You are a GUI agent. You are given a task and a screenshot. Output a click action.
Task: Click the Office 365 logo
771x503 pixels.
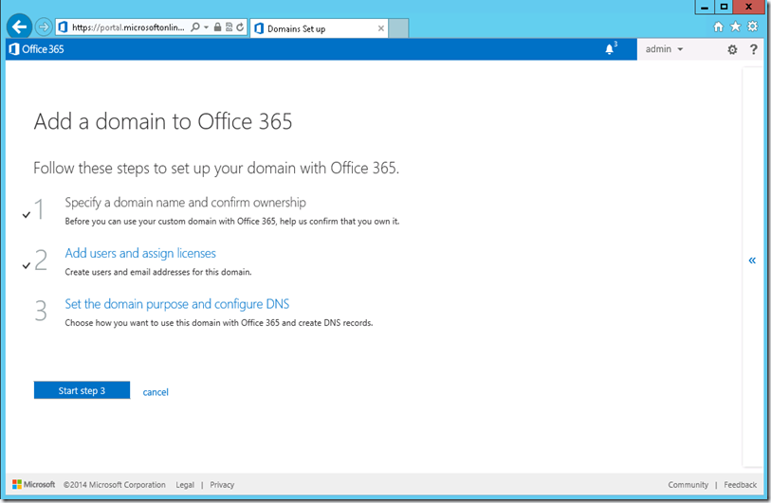(x=37, y=49)
